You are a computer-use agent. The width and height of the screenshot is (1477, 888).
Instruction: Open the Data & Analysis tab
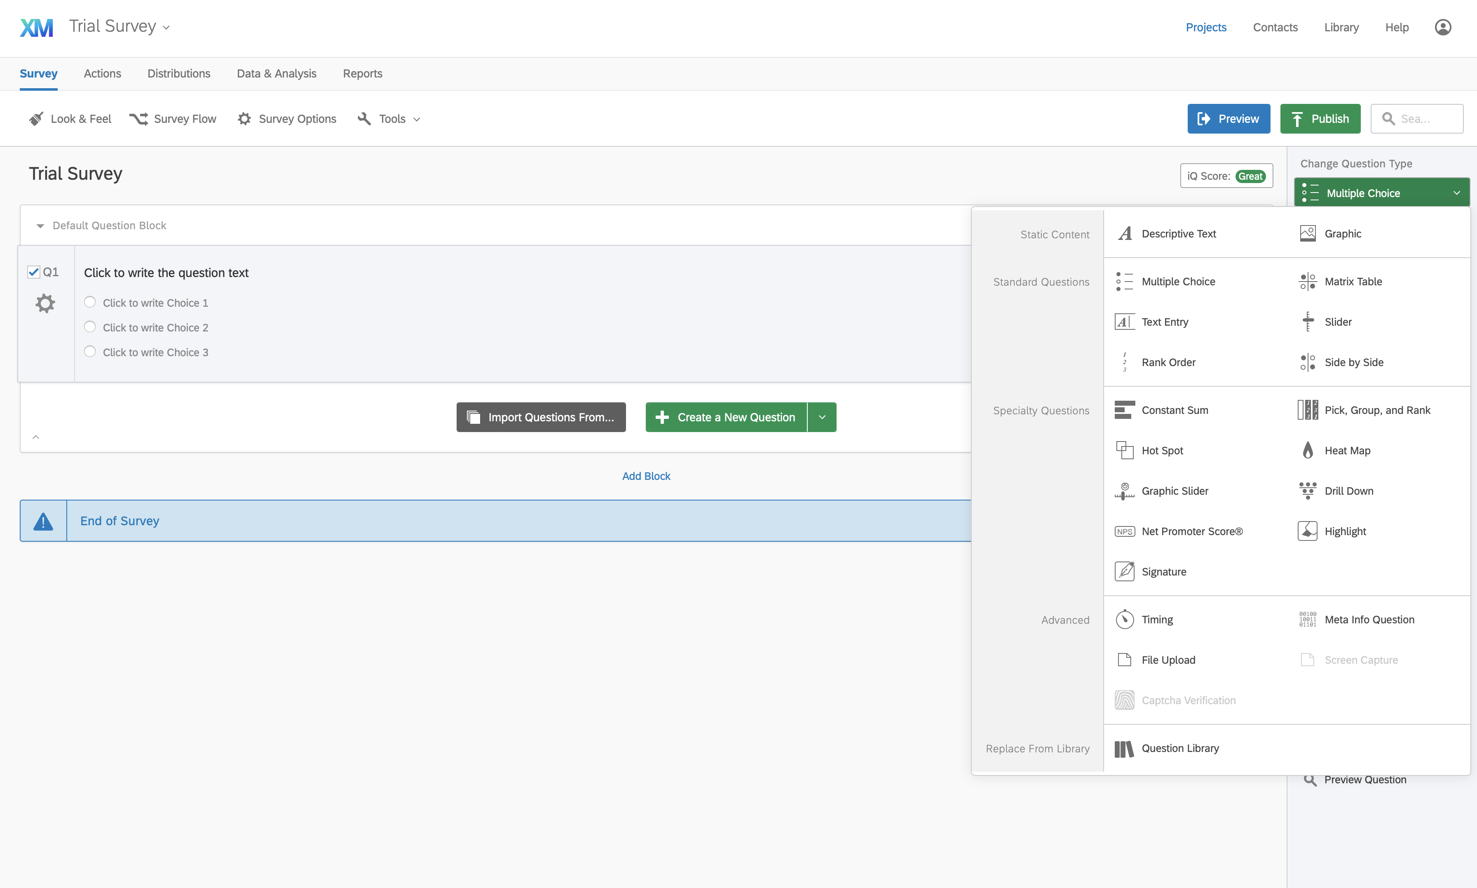click(276, 74)
